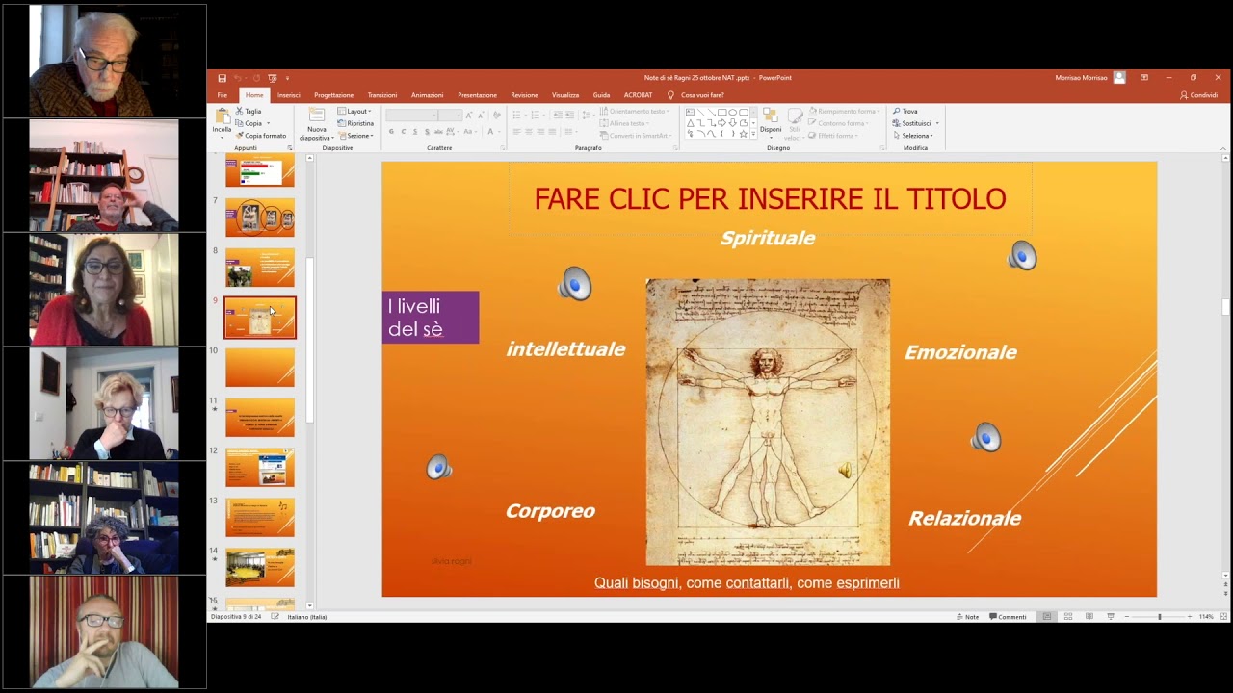Activate Copia formato format painter
This screenshot has height=693, width=1233.
click(x=261, y=136)
